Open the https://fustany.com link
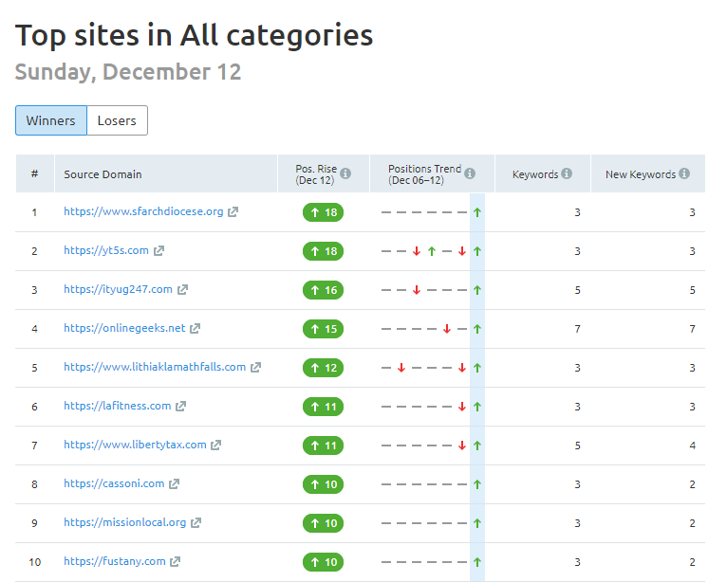The height and width of the screenshot is (582, 727). tap(115, 562)
